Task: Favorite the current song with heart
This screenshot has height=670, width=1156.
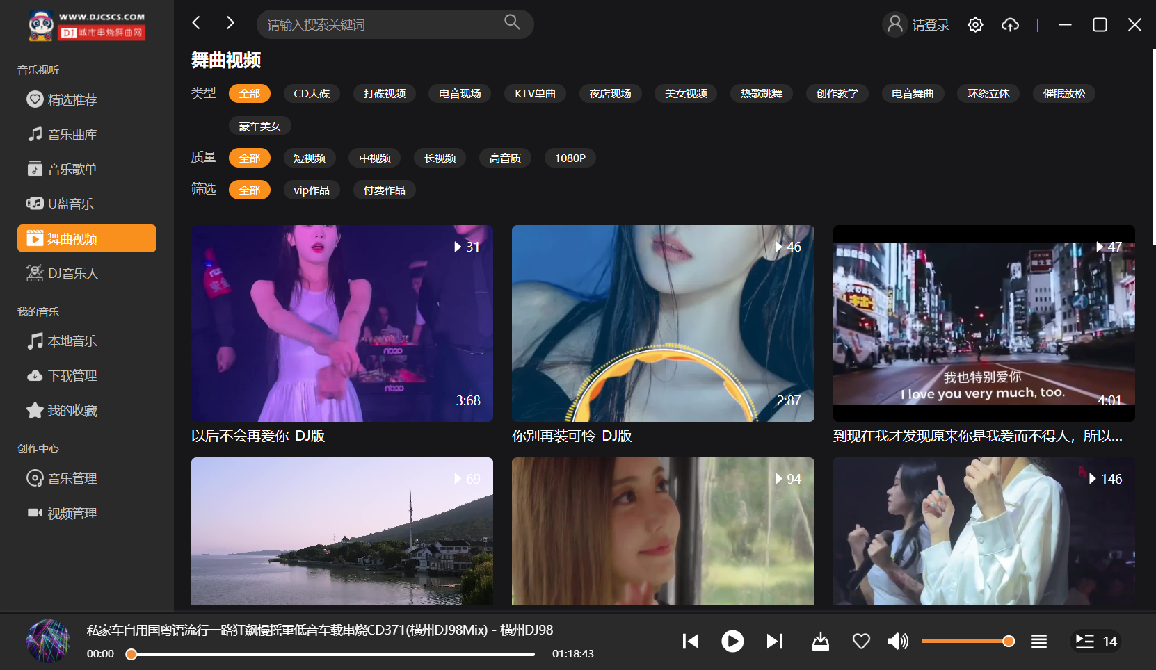Action: pos(861,641)
